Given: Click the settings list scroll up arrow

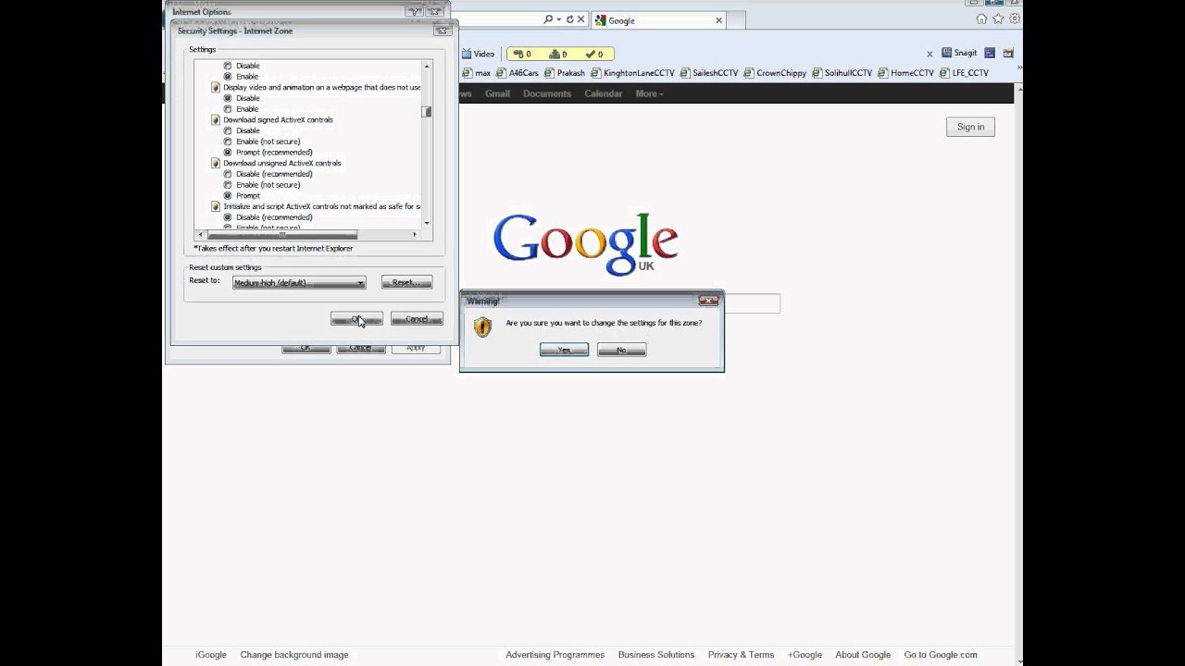Looking at the screenshot, I should click(427, 66).
